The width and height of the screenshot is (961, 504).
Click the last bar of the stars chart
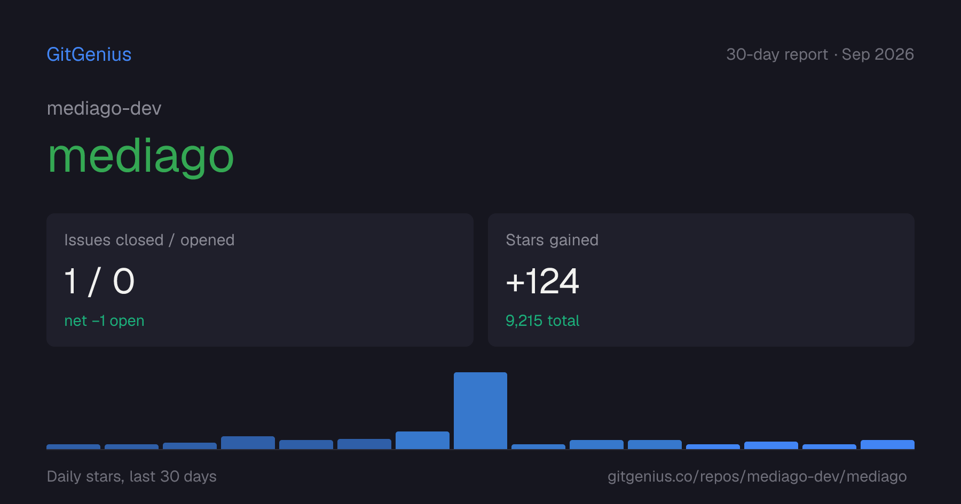(x=887, y=445)
